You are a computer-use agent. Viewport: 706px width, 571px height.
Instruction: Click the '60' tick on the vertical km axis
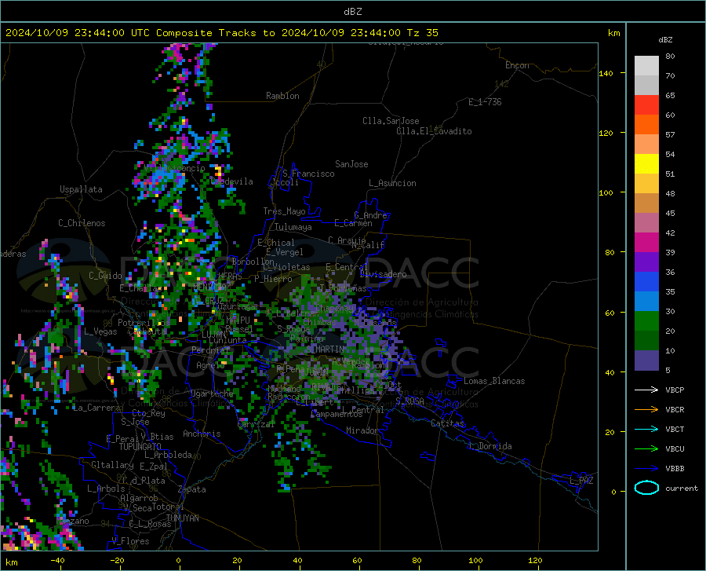610,313
